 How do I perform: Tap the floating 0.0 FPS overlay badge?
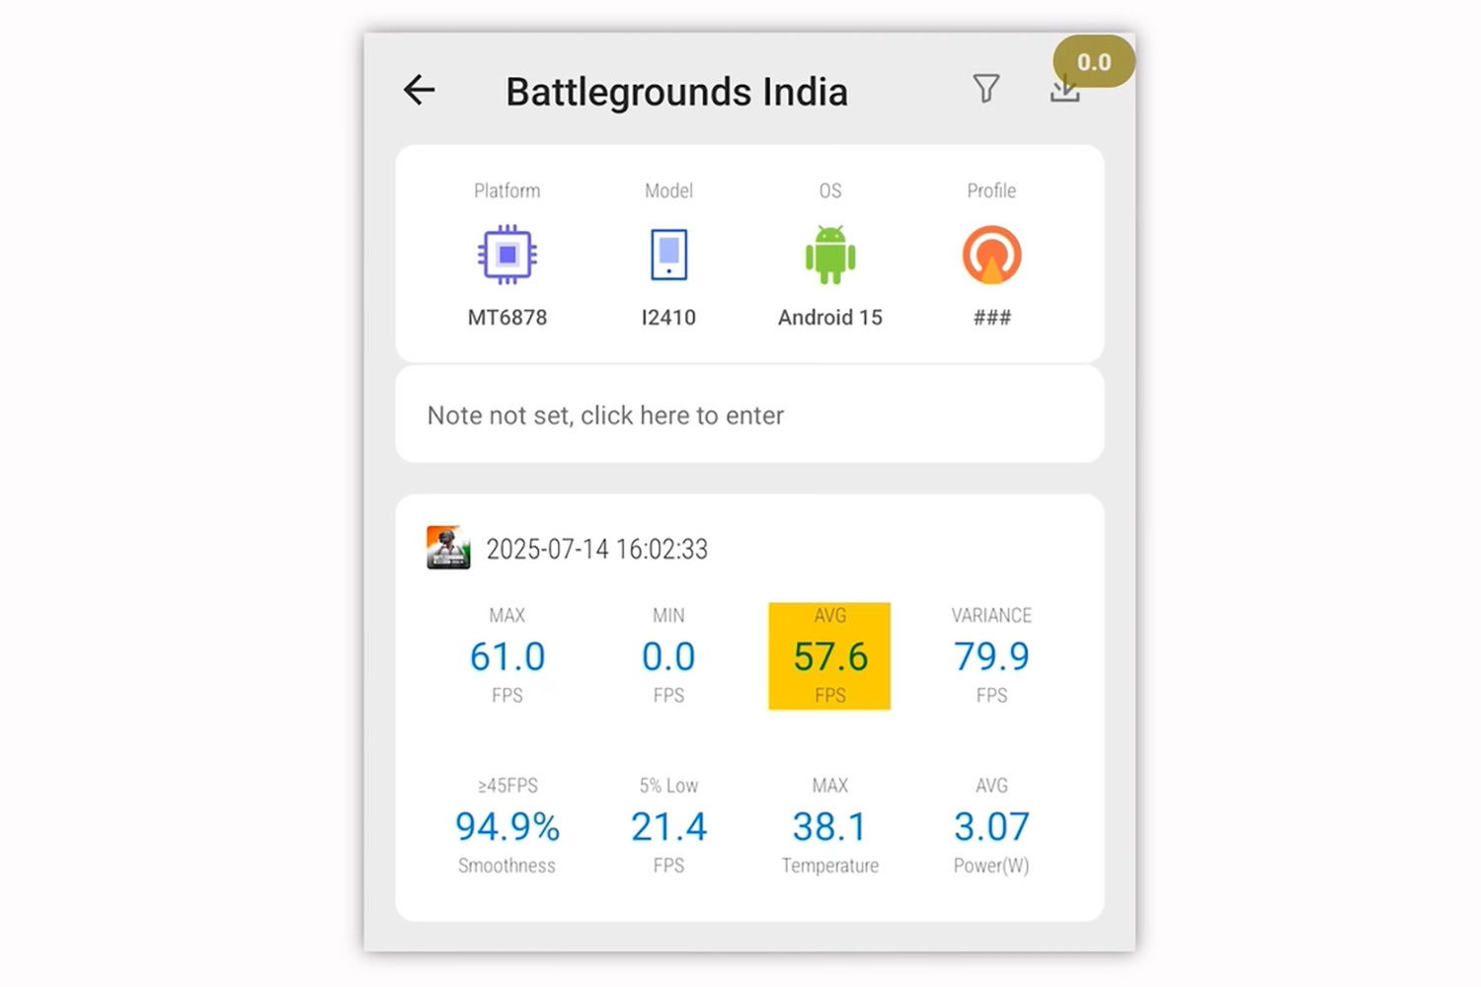pyautogui.click(x=1093, y=61)
